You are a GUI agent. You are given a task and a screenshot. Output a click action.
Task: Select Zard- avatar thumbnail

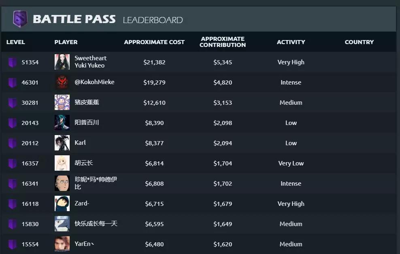[x=62, y=203]
